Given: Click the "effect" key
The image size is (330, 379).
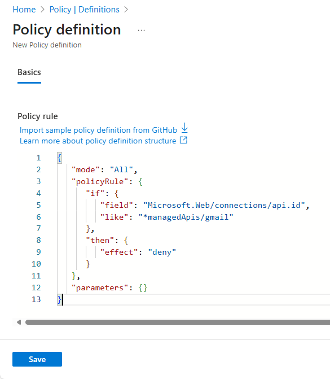Looking at the screenshot, I should pos(119,252).
